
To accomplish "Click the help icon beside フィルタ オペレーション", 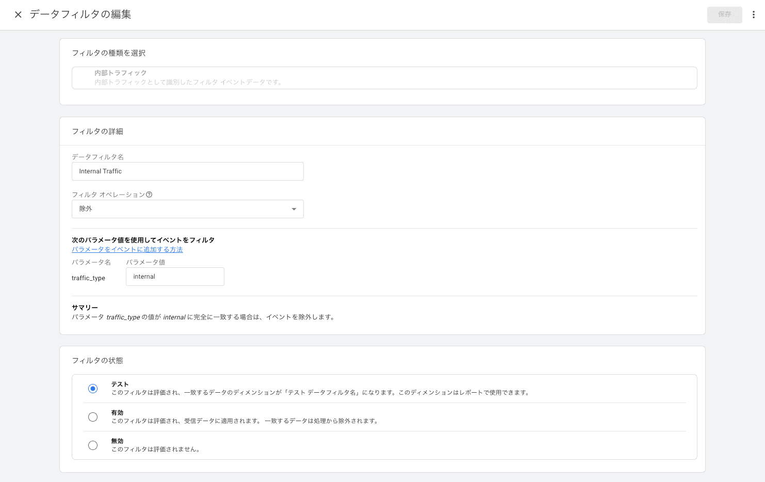I will (149, 195).
